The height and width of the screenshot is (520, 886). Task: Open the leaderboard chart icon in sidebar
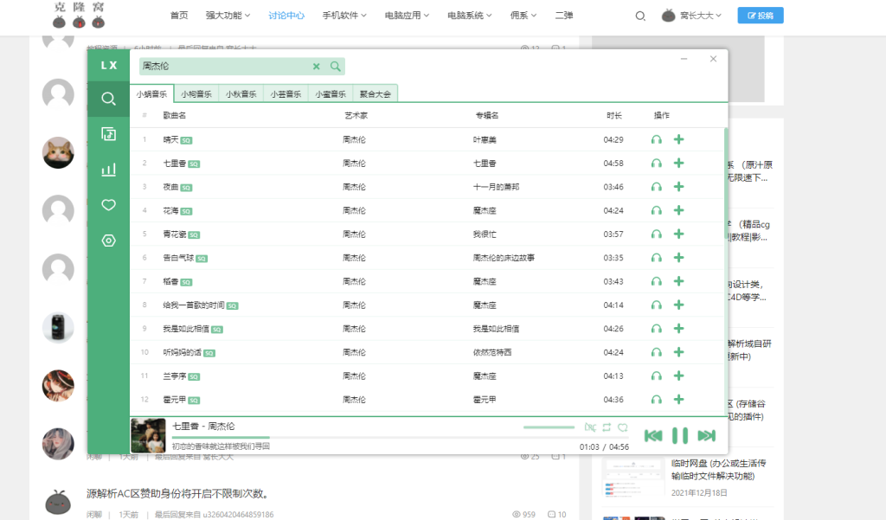[x=108, y=170]
